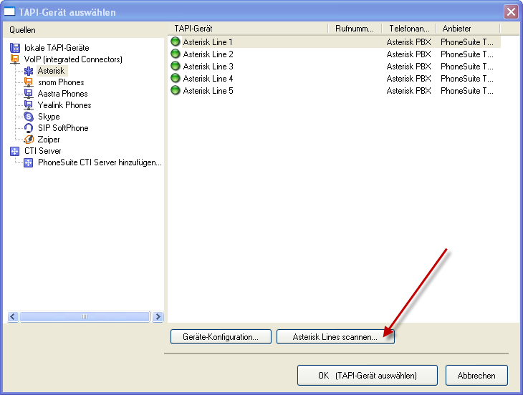Click the Skype icon in sources tree
The height and width of the screenshot is (395, 523).
29,117
